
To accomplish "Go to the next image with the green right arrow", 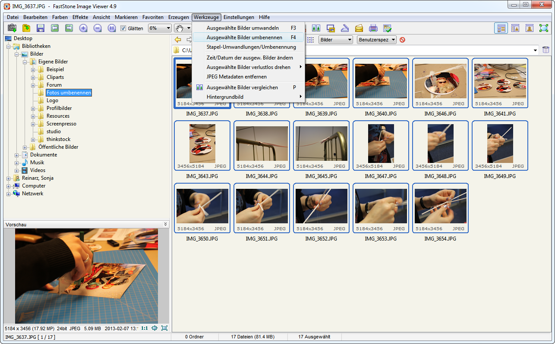I will (69, 28).
